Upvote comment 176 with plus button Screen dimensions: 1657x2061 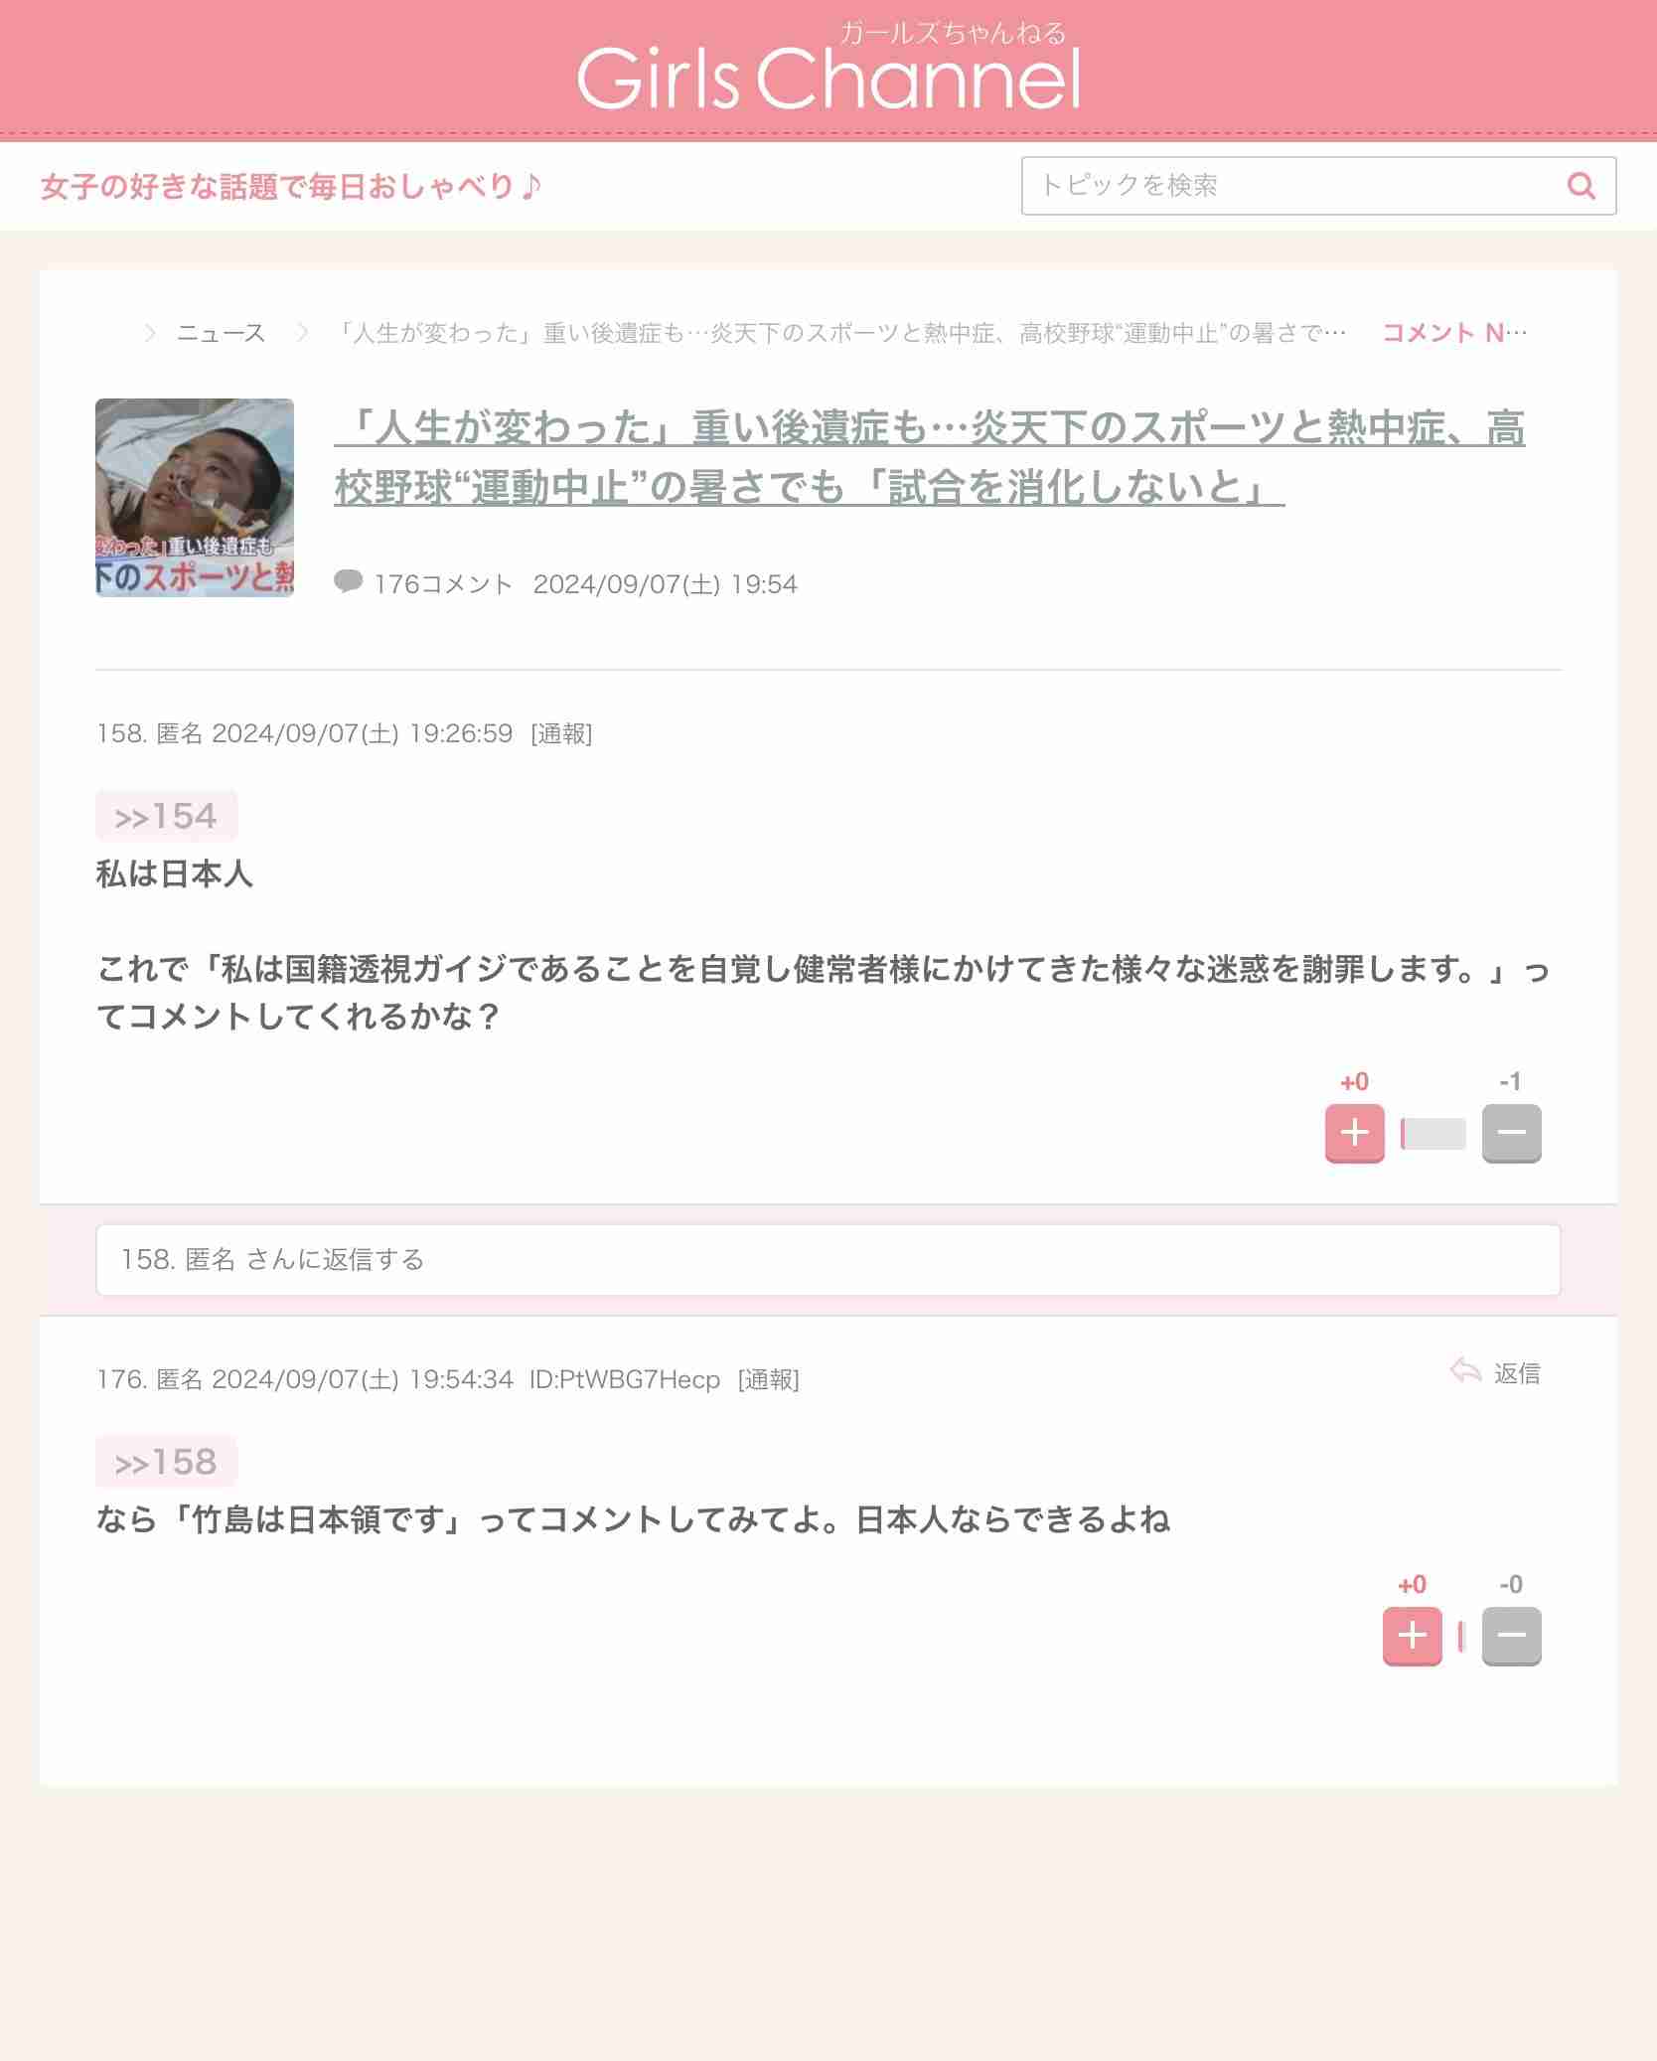(1412, 1636)
